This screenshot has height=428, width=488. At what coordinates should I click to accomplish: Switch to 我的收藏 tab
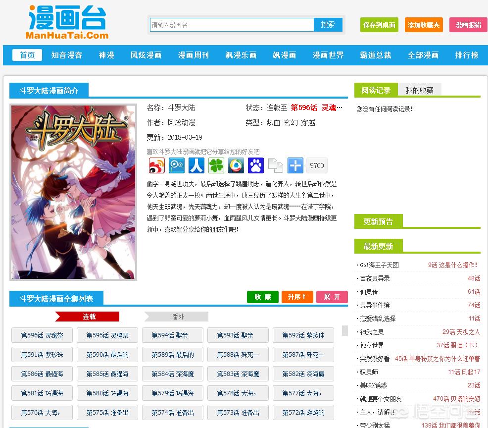point(420,90)
